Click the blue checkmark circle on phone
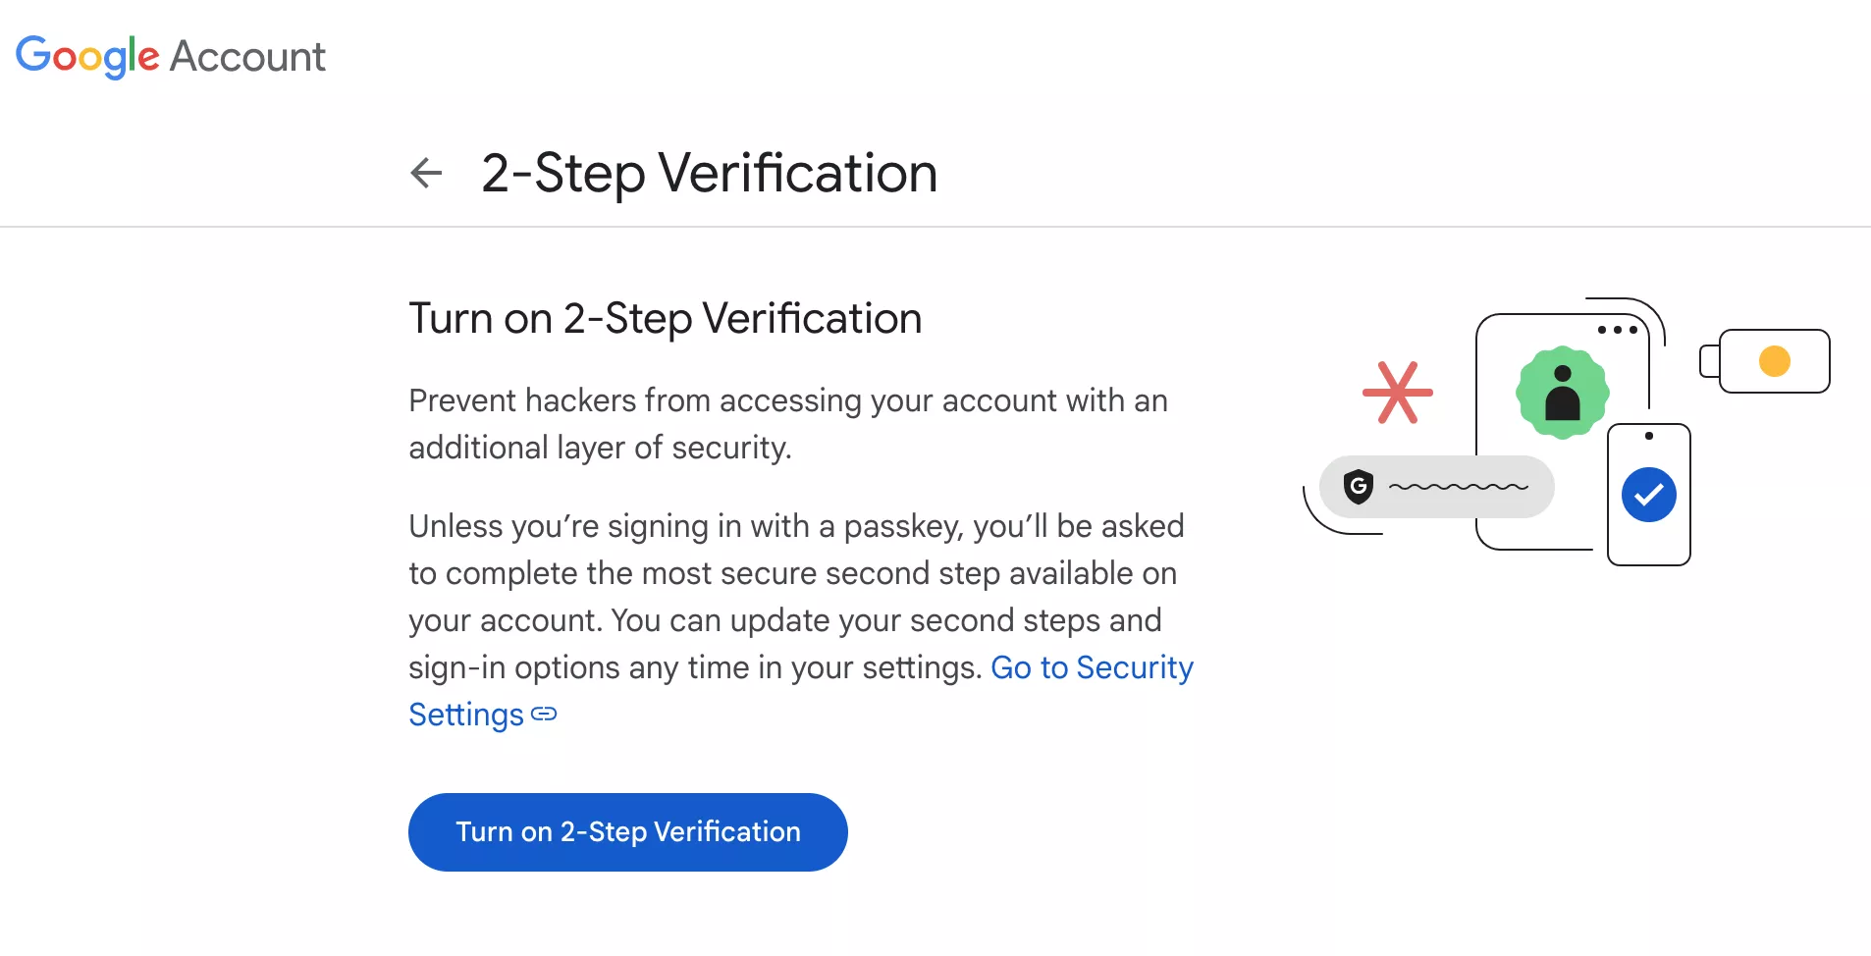The height and width of the screenshot is (956, 1871). coord(1648,495)
